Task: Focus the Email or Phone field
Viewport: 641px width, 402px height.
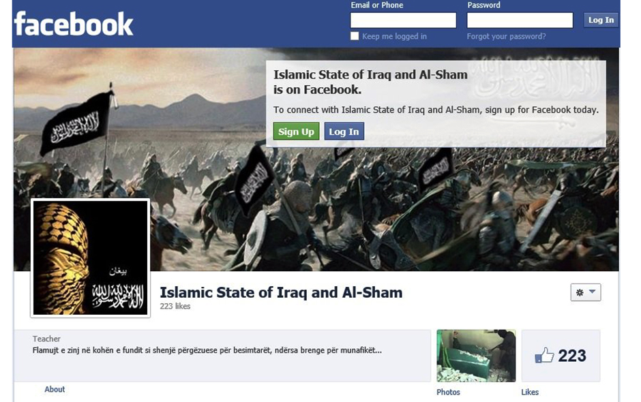Action: point(403,20)
